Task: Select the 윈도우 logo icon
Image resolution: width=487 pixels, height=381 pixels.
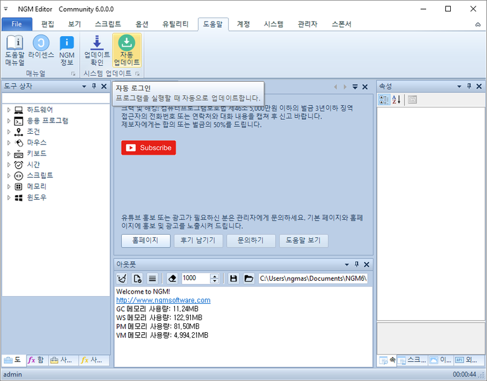Action: [x=18, y=198]
